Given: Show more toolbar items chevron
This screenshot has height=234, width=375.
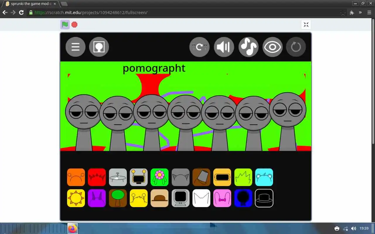Looking at the screenshot, I should [360, 13].
